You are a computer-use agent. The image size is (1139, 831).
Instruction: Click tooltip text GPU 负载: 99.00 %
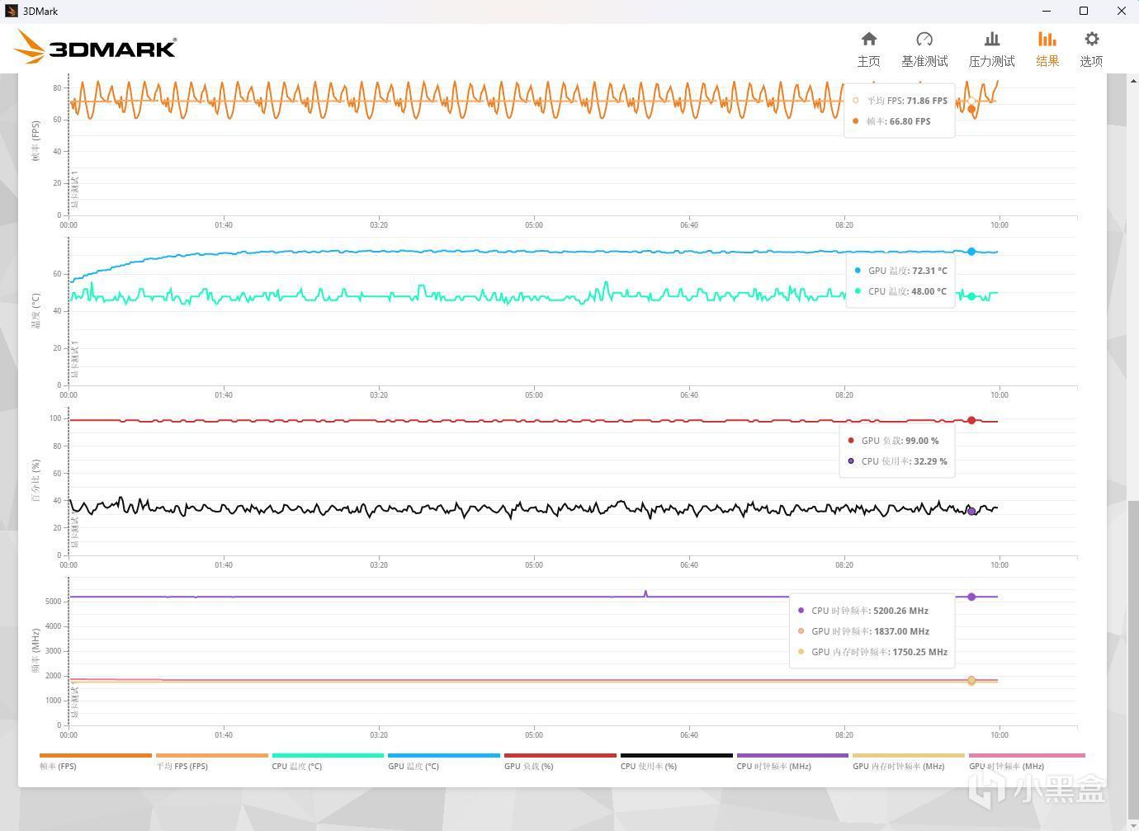tap(900, 441)
